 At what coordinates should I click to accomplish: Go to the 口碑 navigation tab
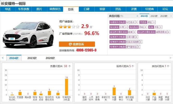pos(87,9)
